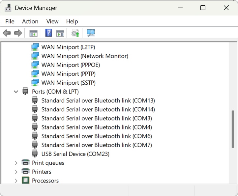Click the WAN Miniport (PPTP) icon
The width and height of the screenshot is (238, 196).
pyautogui.click(x=35, y=74)
